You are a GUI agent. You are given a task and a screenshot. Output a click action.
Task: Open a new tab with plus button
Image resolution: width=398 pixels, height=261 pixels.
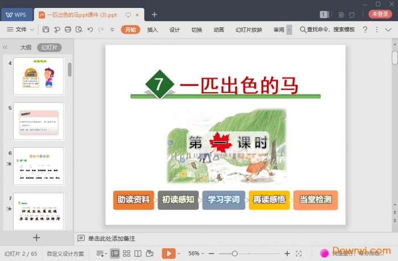[154, 15]
